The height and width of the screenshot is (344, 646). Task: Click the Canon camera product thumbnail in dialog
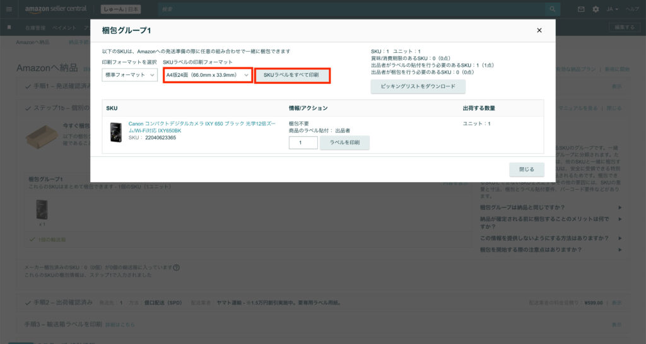(x=116, y=132)
